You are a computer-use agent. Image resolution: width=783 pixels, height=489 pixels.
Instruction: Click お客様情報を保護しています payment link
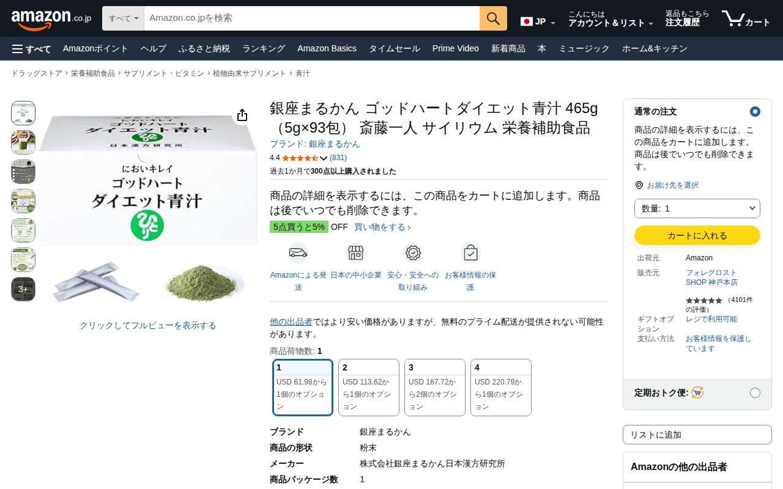[x=719, y=344]
